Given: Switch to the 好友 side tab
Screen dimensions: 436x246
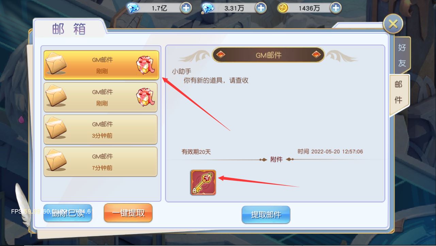Looking at the screenshot, I should click(x=402, y=55).
